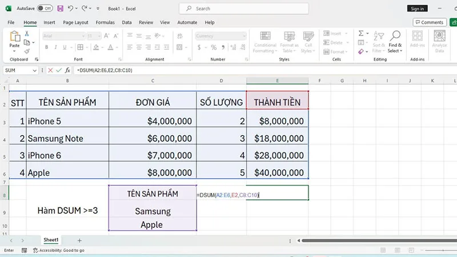Click the Copy icon in Clipboard group
This screenshot has width=457, height=257.
[27, 42]
